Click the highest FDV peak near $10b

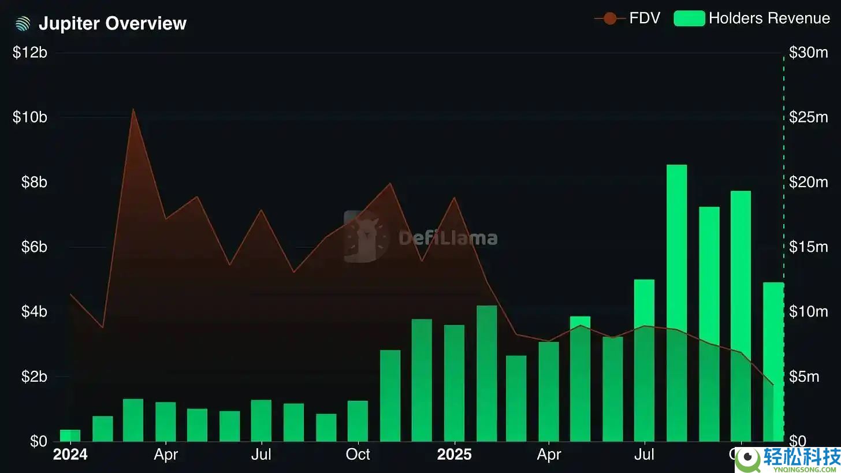pos(133,110)
